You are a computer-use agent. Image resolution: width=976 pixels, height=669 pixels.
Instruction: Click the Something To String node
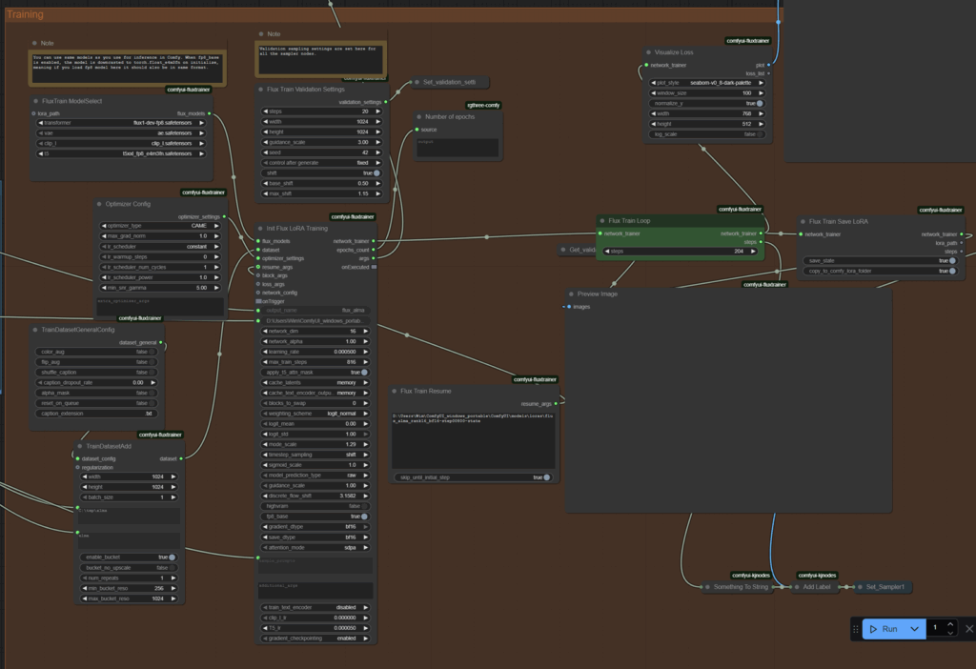click(x=740, y=587)
